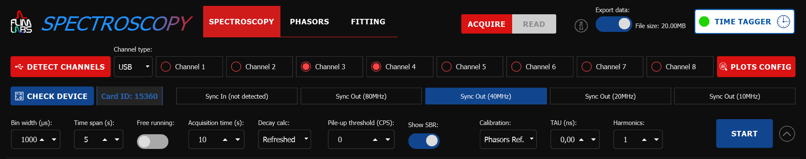Select Sync Out (20MHz)
This screenshot has width=806, height=159.
click(610, 96)
